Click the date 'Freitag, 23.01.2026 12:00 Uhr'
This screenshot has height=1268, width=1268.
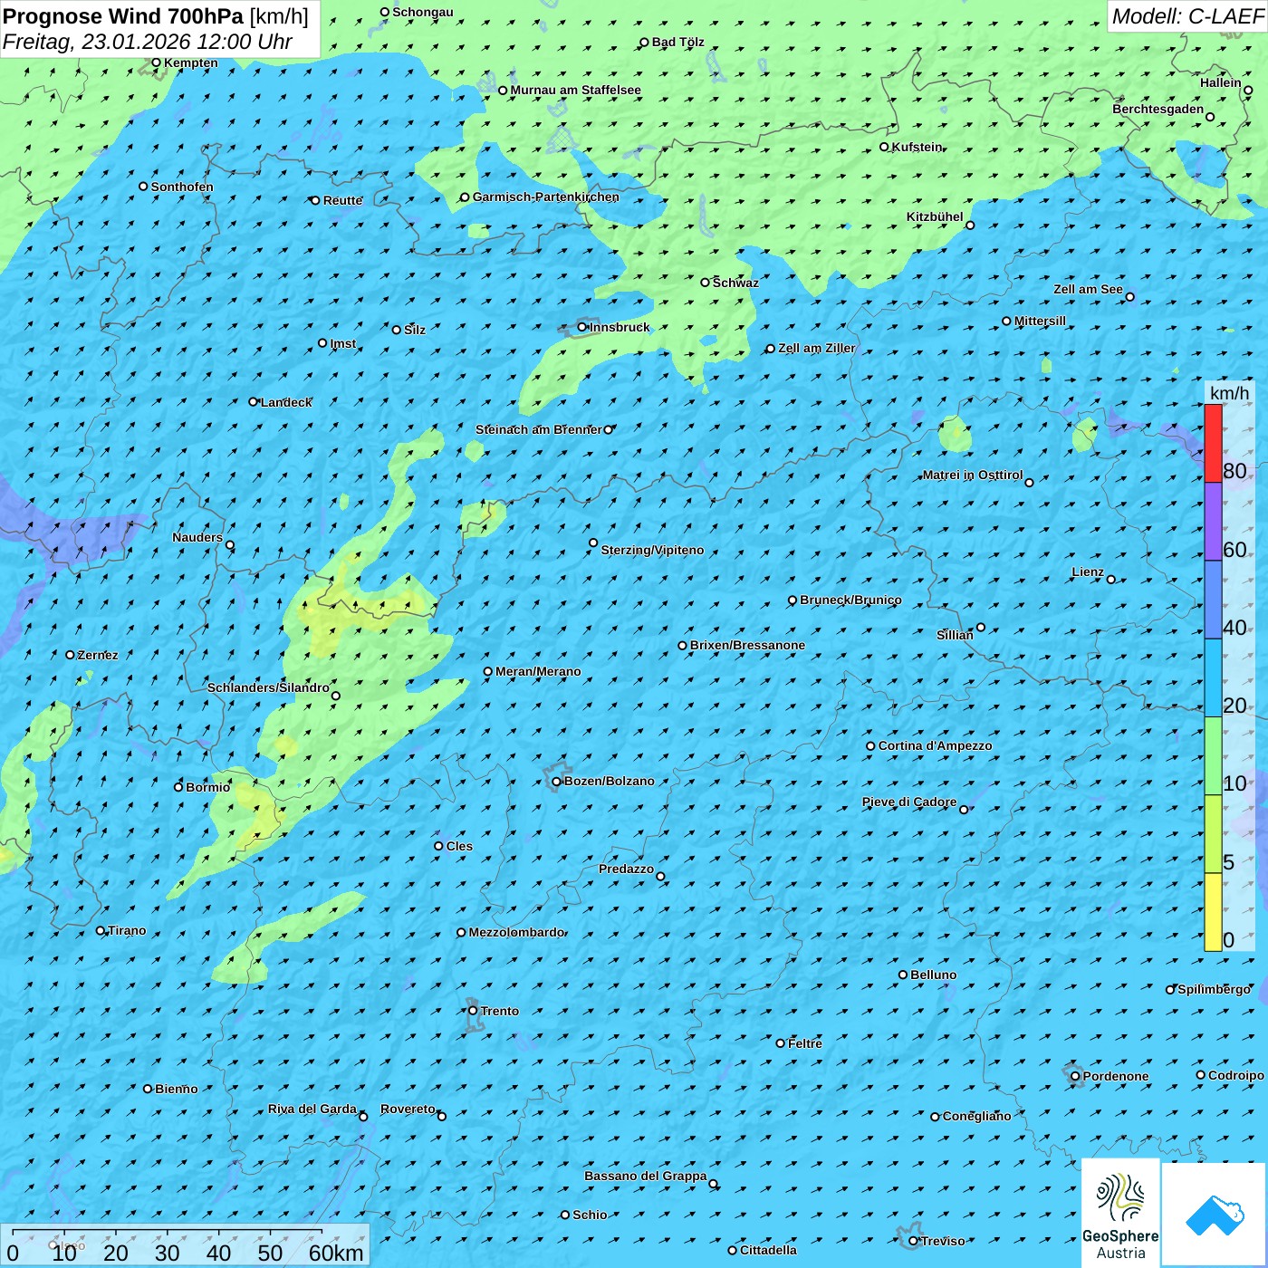coord(148,42)
